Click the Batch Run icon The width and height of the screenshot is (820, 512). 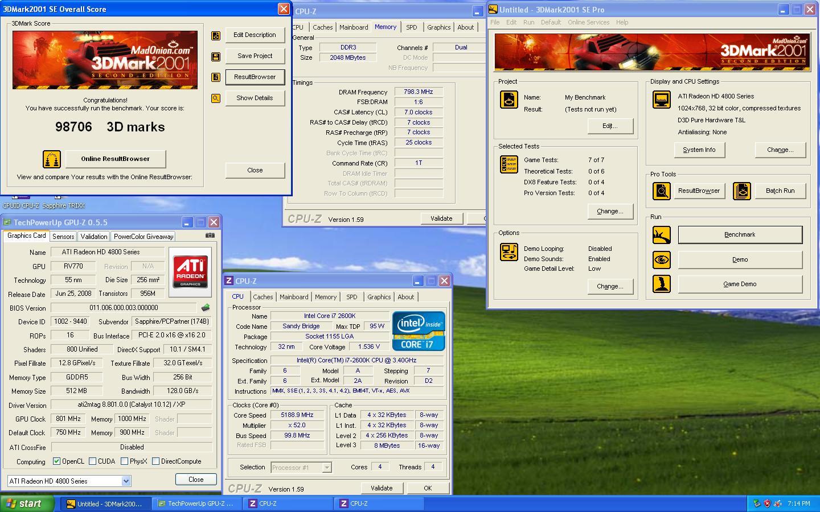pyautogui.click(x=741, y=191)
